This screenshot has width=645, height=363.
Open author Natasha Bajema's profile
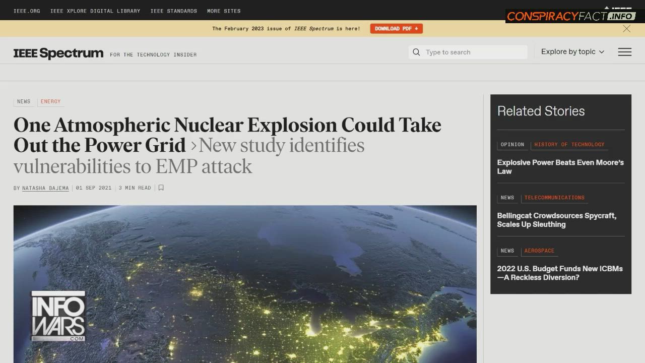click(x=45, y=188)
